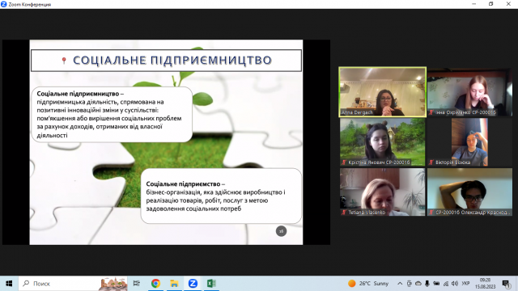This screenshot has height=291, width=518.
Task: Click the Anna Dergach name label
Action: coord(357,112)
